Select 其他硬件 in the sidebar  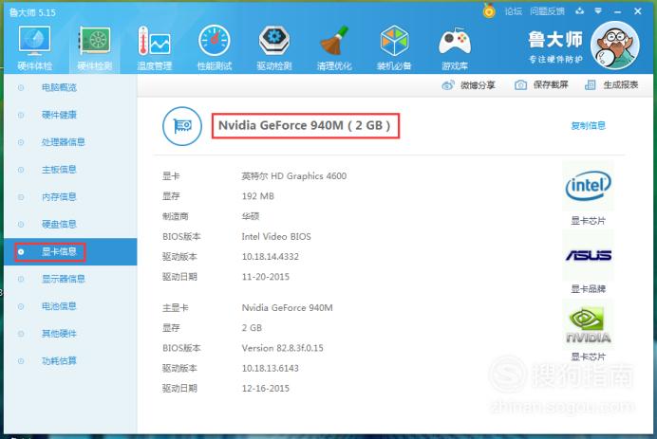click(x=59, y=334)
